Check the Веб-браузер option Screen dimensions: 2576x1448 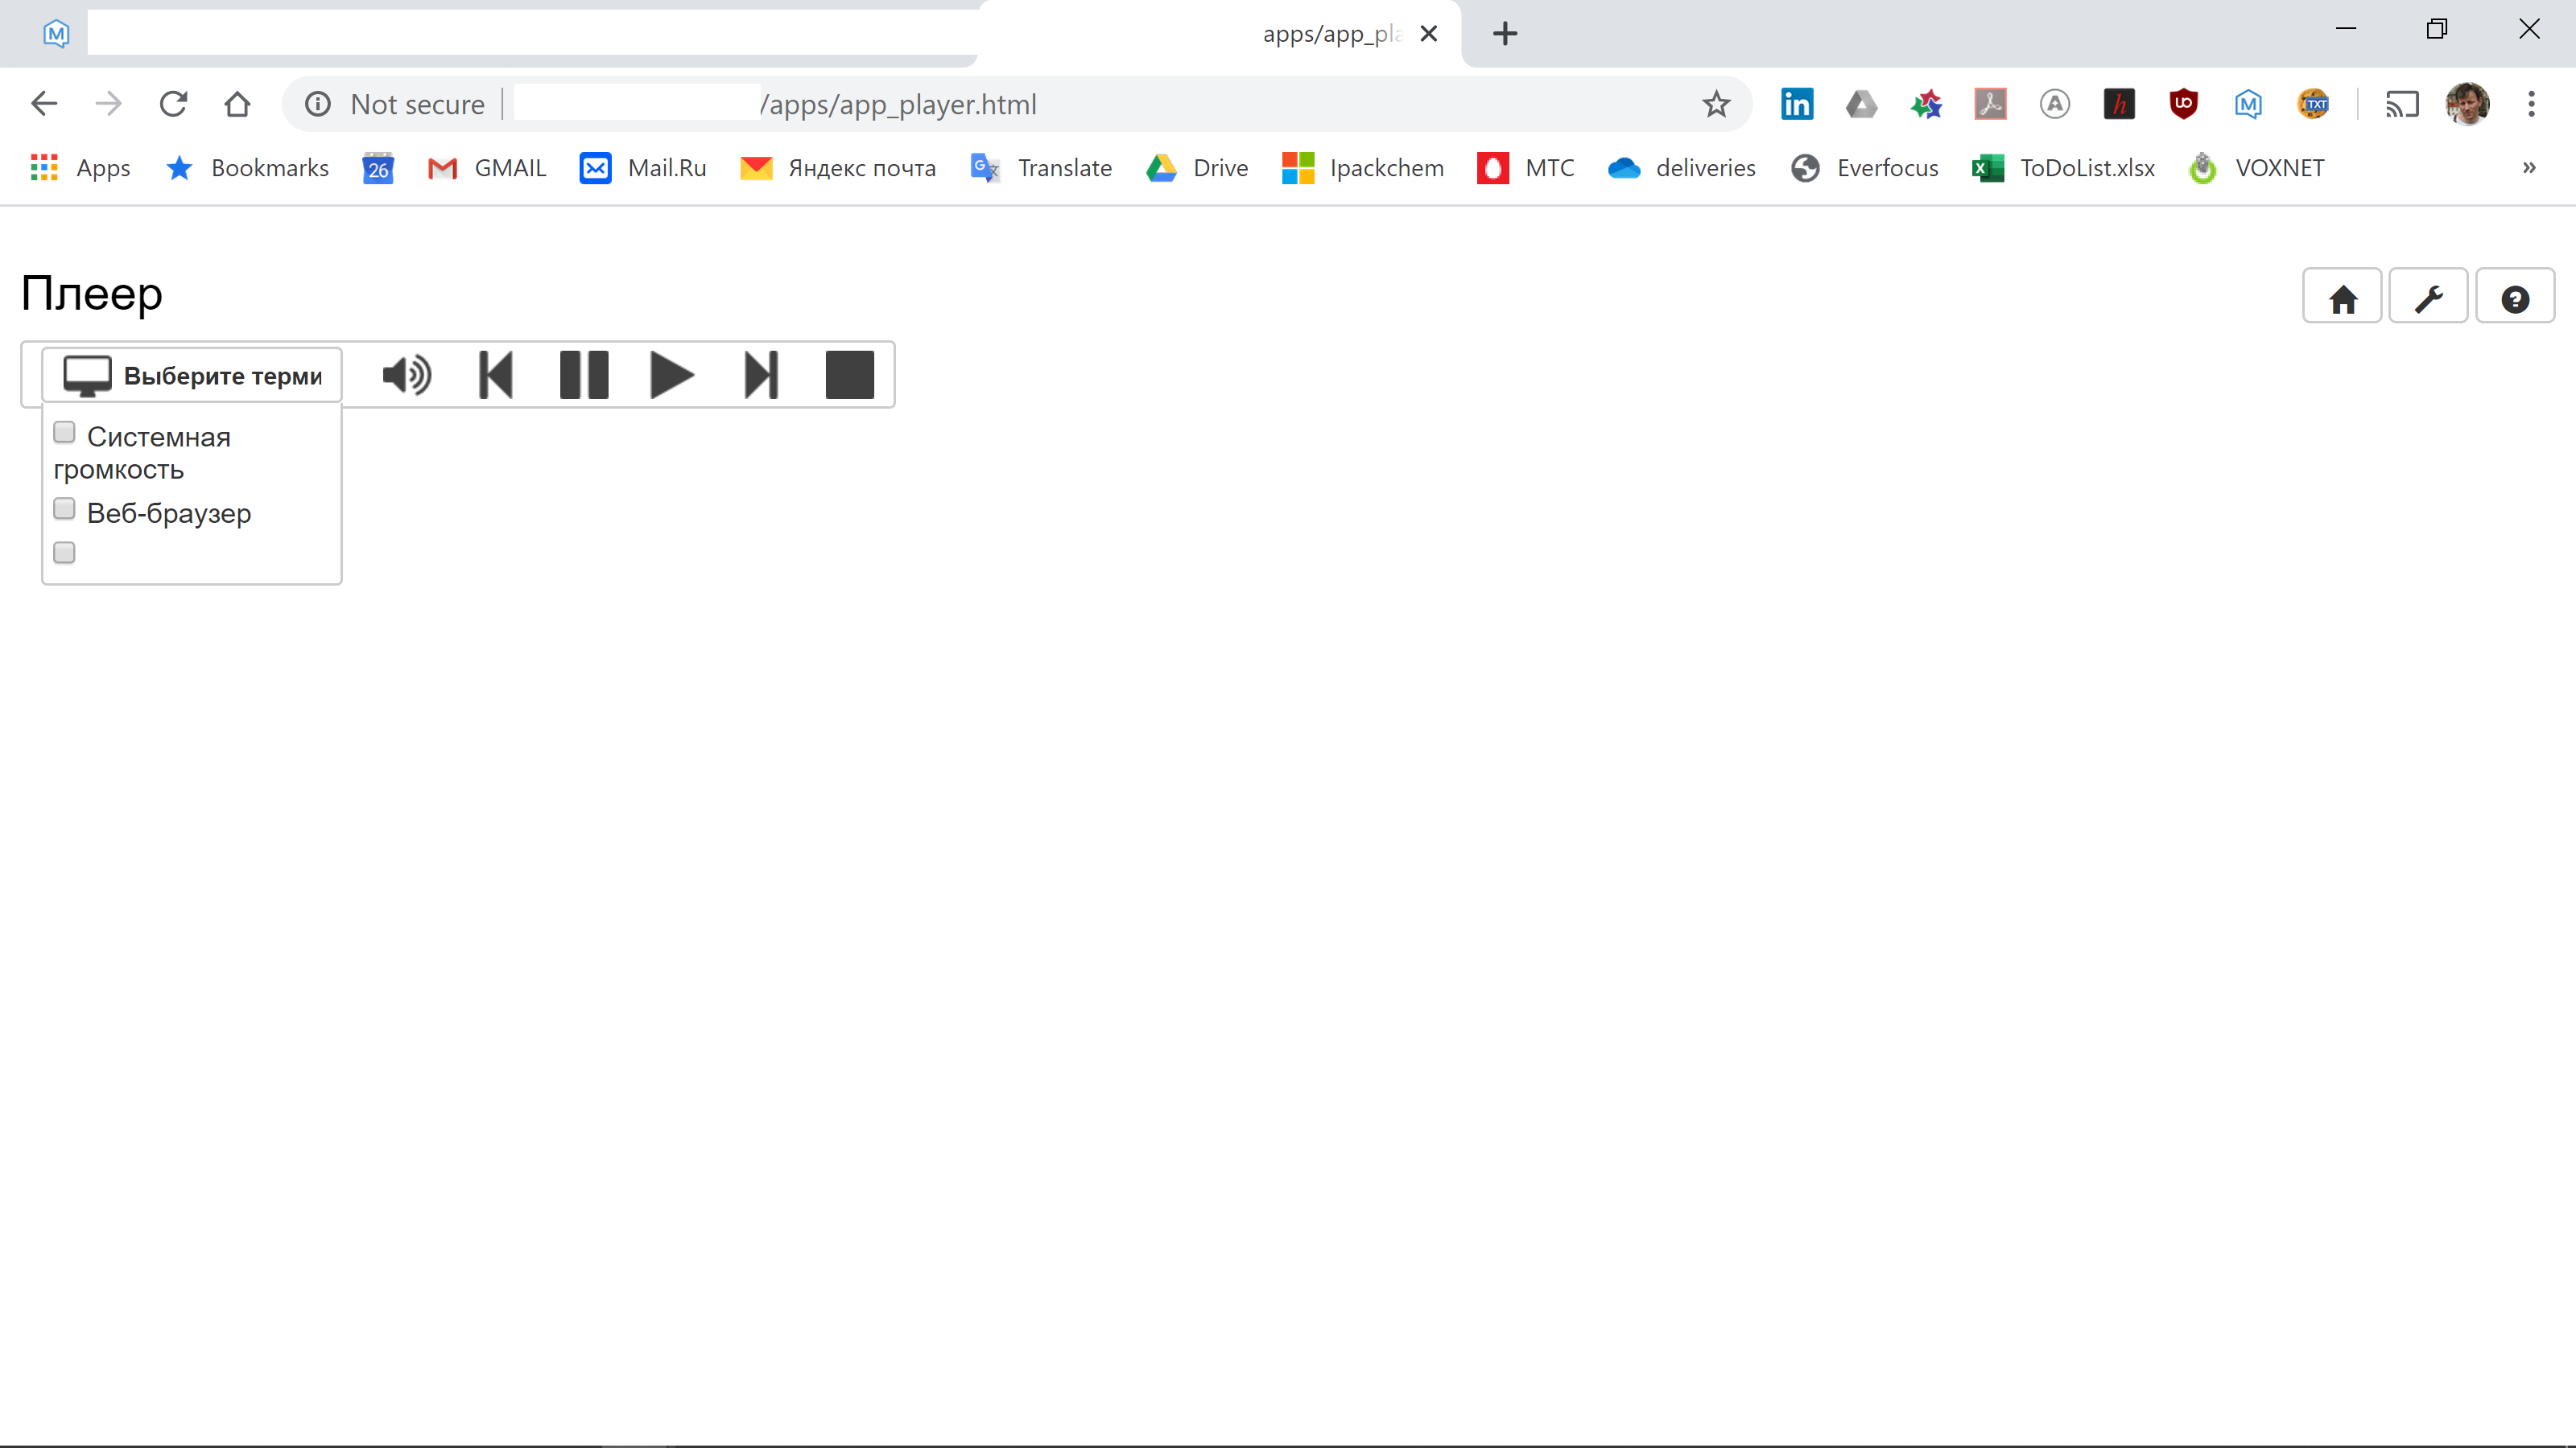[64, 508]
